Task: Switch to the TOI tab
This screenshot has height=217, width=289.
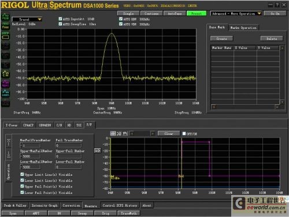Action: click(x=79, y=125)
